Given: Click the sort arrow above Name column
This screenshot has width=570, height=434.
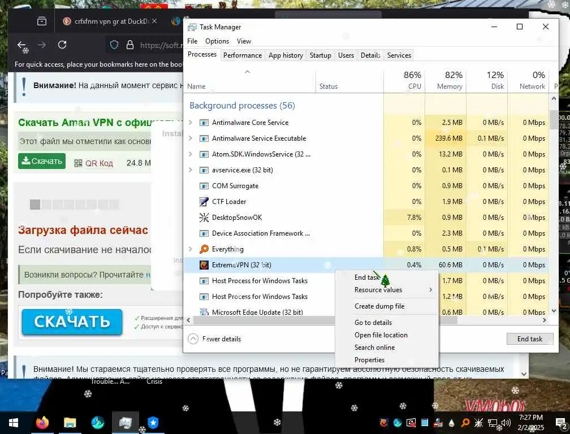Looking at the screenshot, I should 247,72.
